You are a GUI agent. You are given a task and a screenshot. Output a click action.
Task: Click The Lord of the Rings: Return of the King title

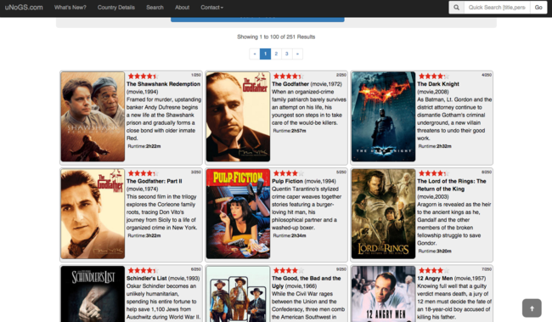point(452,185)
